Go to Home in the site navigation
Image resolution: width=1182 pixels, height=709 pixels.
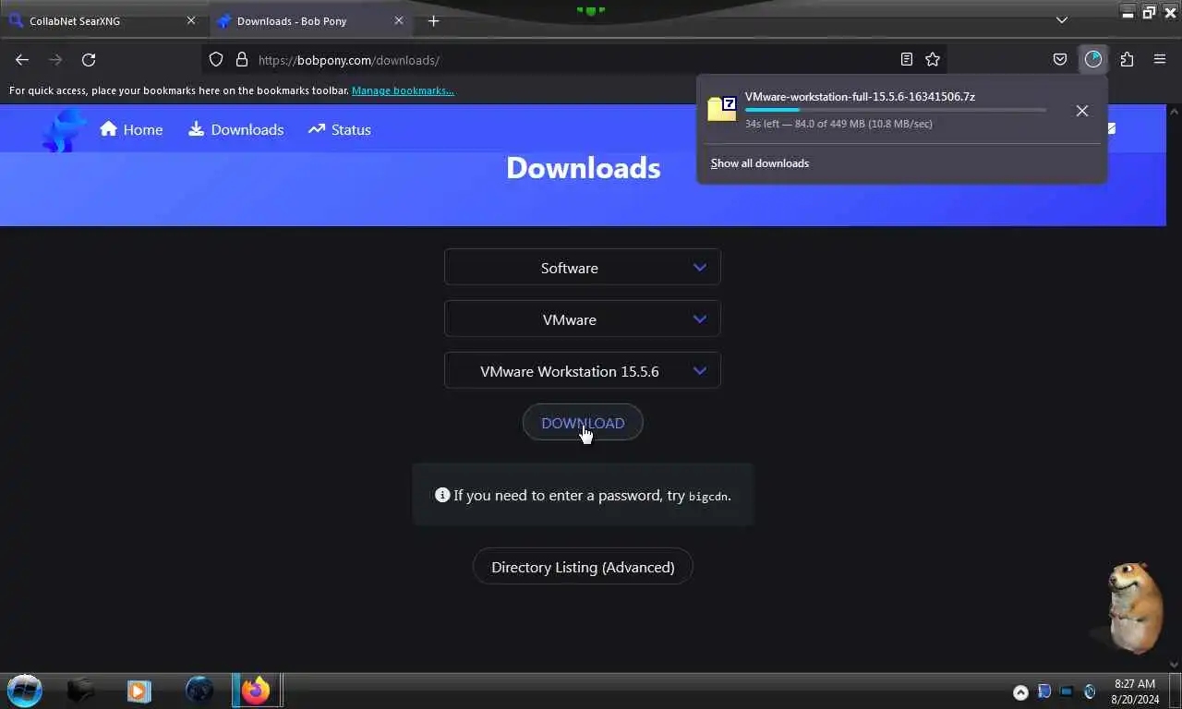pyautogui.click(x=131, y=129)
